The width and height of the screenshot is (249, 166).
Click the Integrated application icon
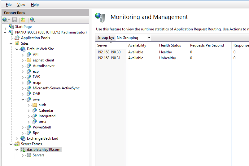[x=35, y=116]
